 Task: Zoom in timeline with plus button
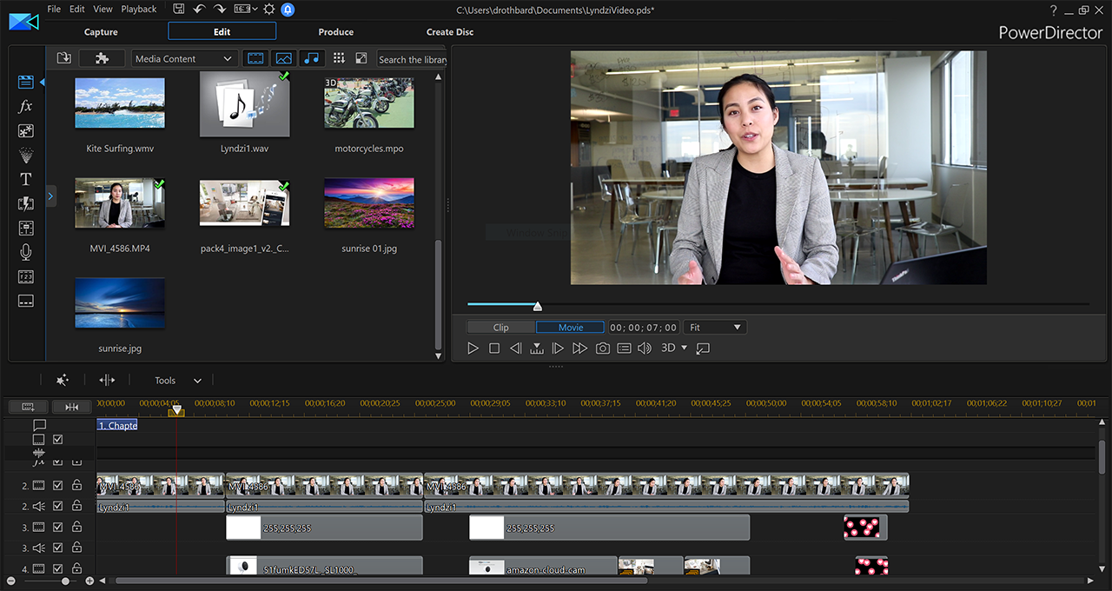point(89,581)
